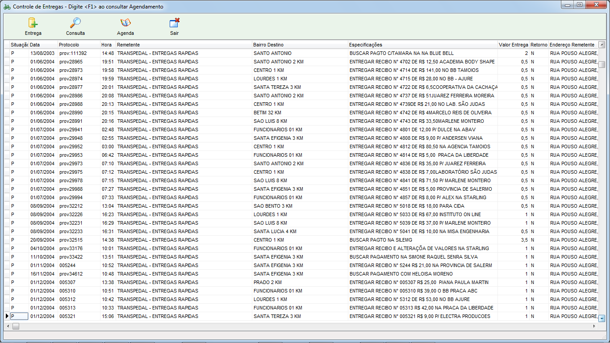Select ENTREGAR RECIBO Nº 5018 specification cell
The height and width of the screenshot is (343, 610).
(x=423, y=206)
